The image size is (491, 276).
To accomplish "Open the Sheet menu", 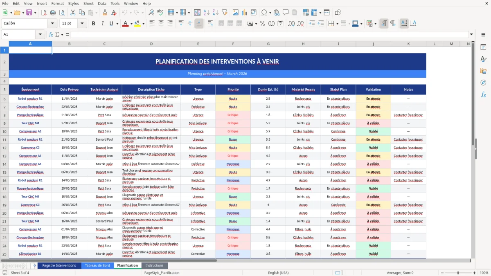I will (x=88, y=3).
